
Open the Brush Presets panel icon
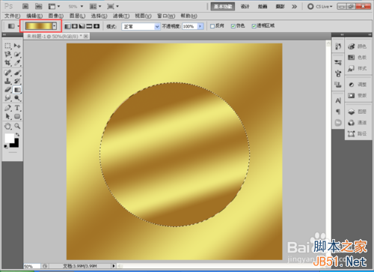[x=338, y=62]
